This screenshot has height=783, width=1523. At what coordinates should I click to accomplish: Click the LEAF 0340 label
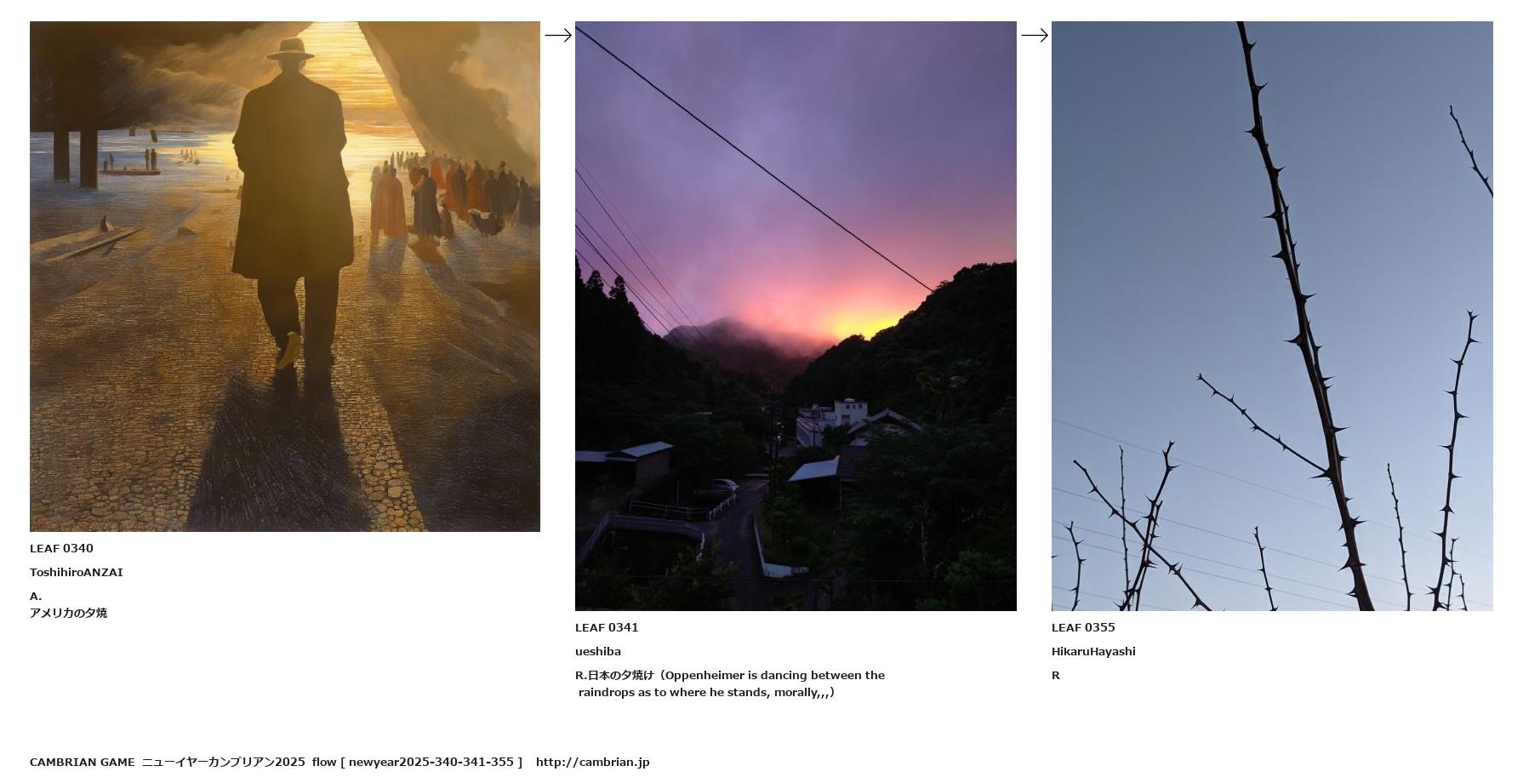(x=61, y=548)
